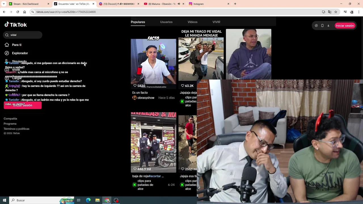The width and height of the screenshot is (363, 204).
Task: Click the TikTok search field containing 'vidal'
Action: pyautogui.click(x=23, y=35)
